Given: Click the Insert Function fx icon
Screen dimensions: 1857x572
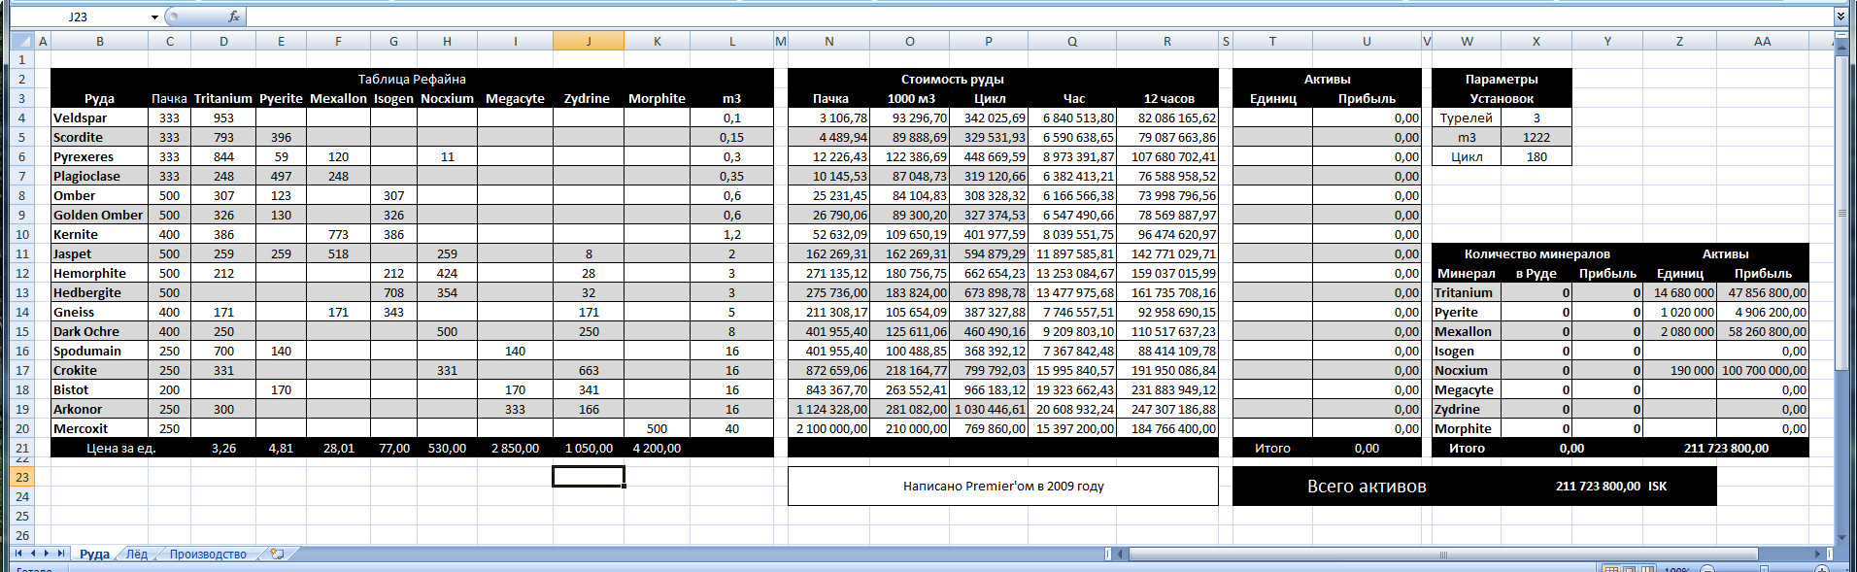Looking at the screenshot, I should coord(233,17).
